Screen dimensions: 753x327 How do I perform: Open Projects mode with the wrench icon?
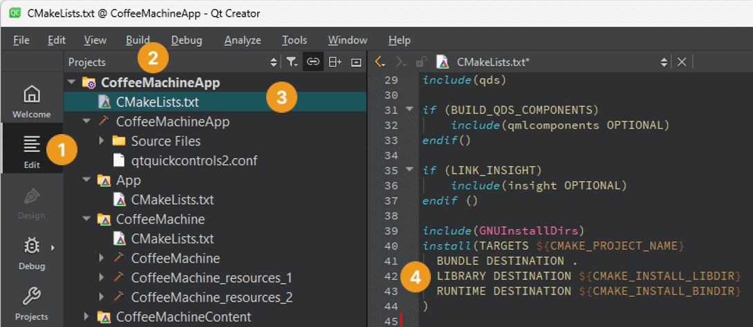pos(32,303)
